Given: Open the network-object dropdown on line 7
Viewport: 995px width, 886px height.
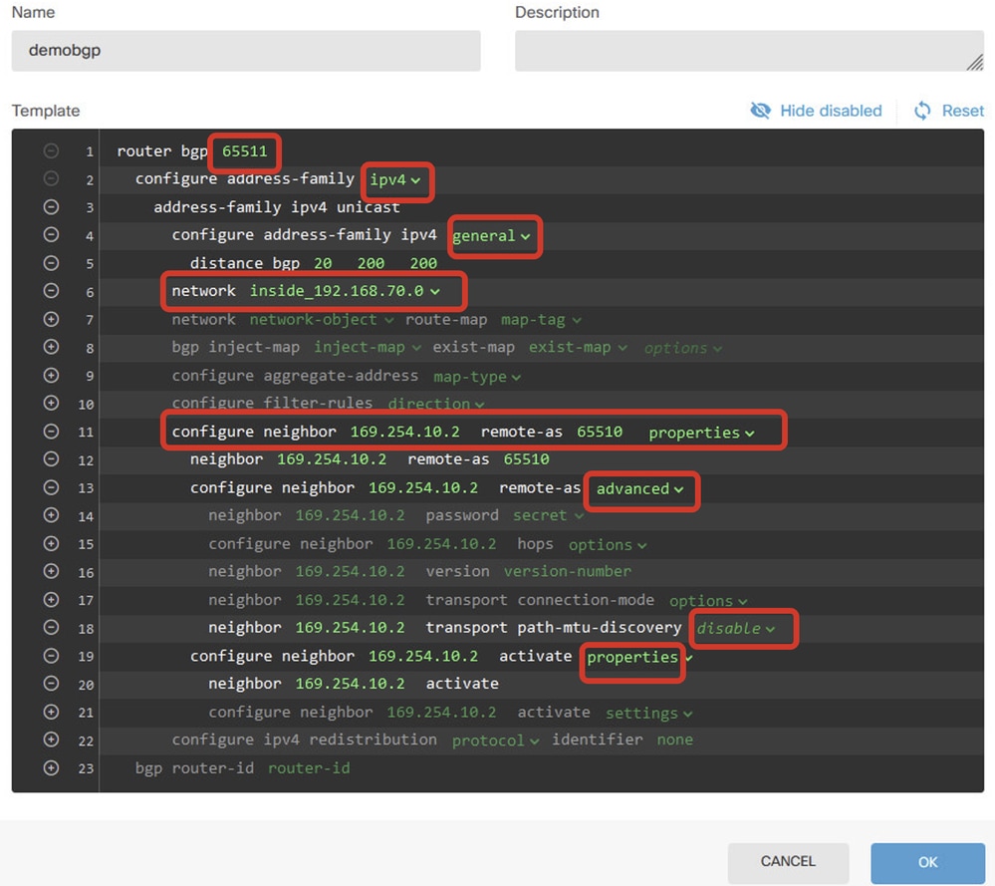Looking at the screenshot, I should 321,320.
